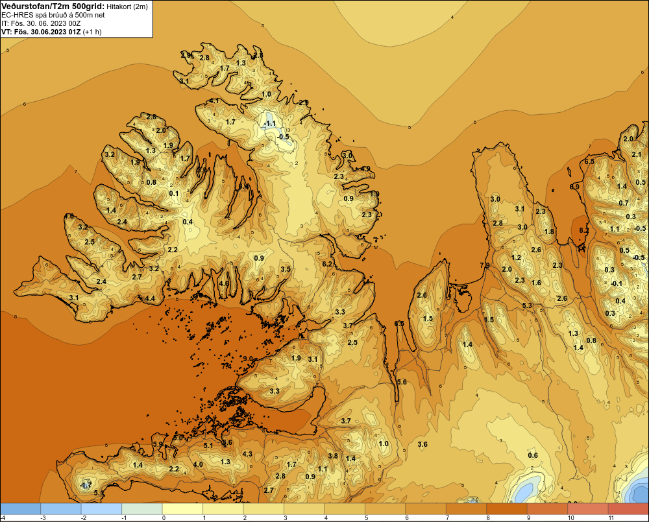Viewport: 649px width, 522px height.
Task: Click the '5.3' temperature value
Action: 527,305
